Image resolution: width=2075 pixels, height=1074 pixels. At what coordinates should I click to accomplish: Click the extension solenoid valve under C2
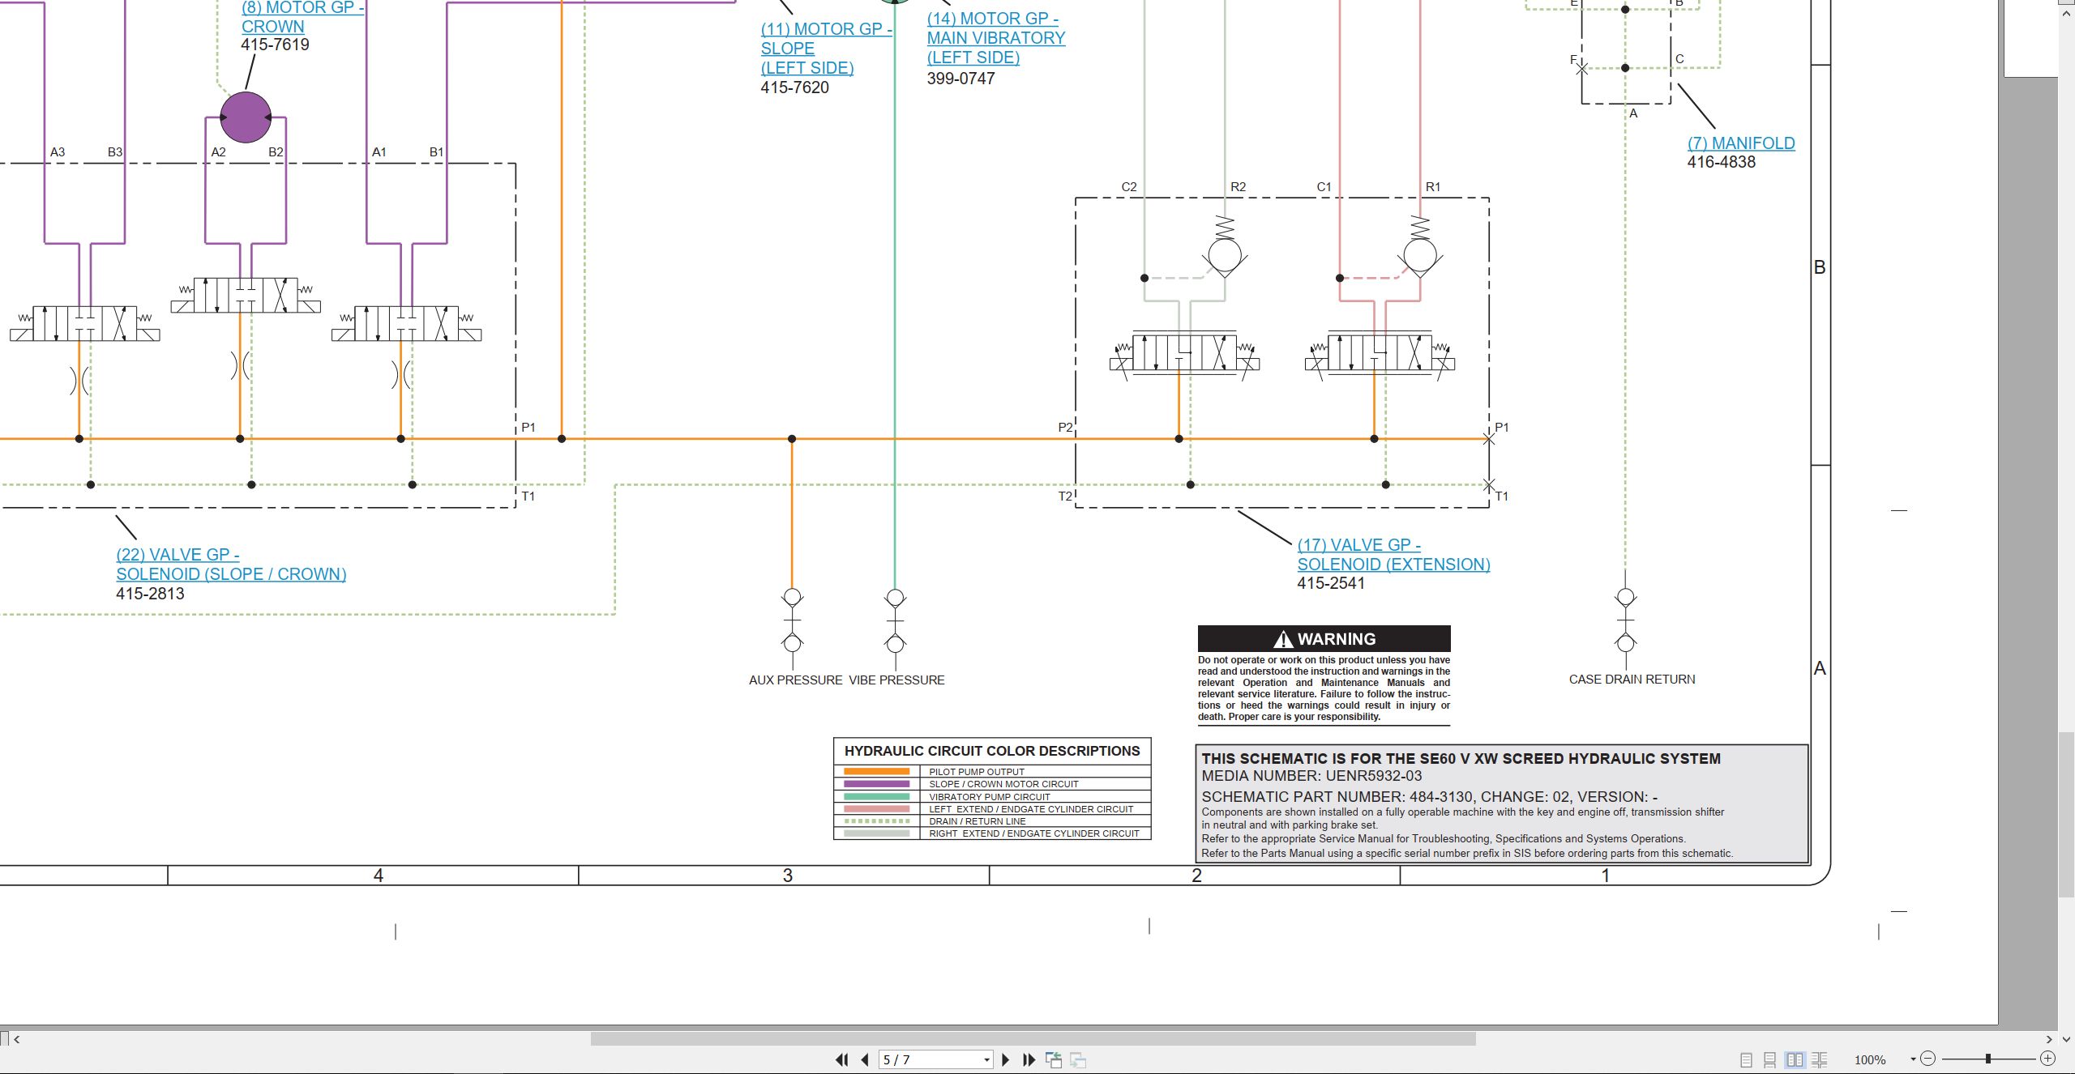pos(1184,353)
